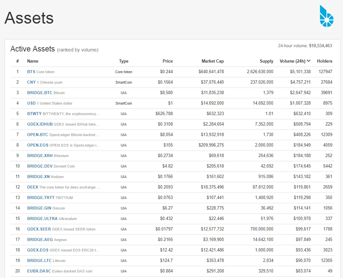
Task: Select GDEX.IDHUB volume $508,794
Action: pos(302,124)
